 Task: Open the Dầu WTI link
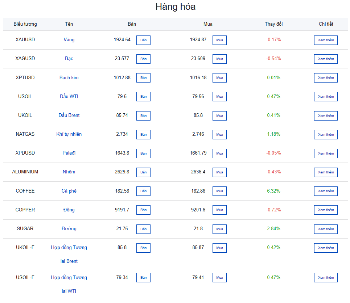coord(69,96)
